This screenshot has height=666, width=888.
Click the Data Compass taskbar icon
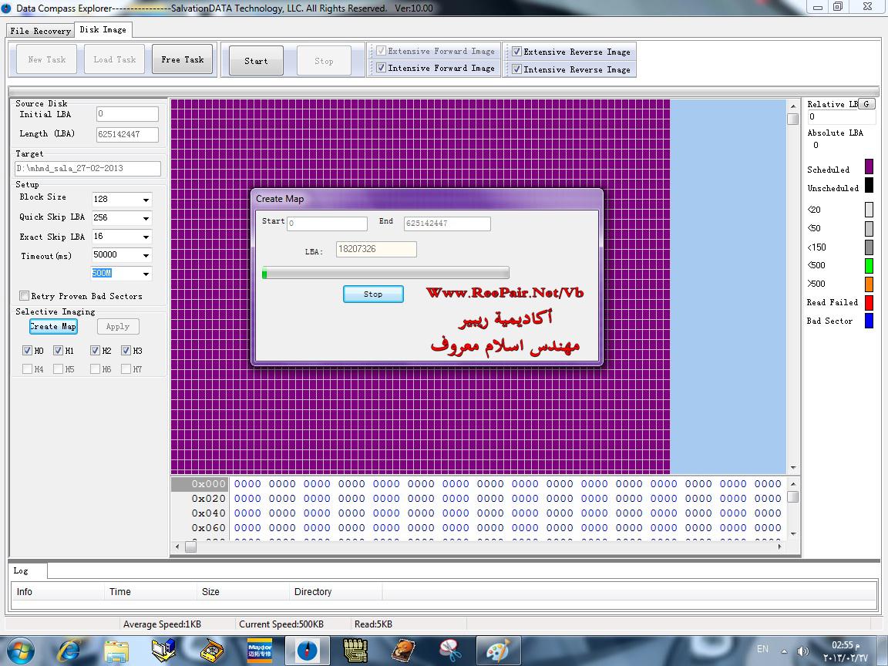(307, 650)
